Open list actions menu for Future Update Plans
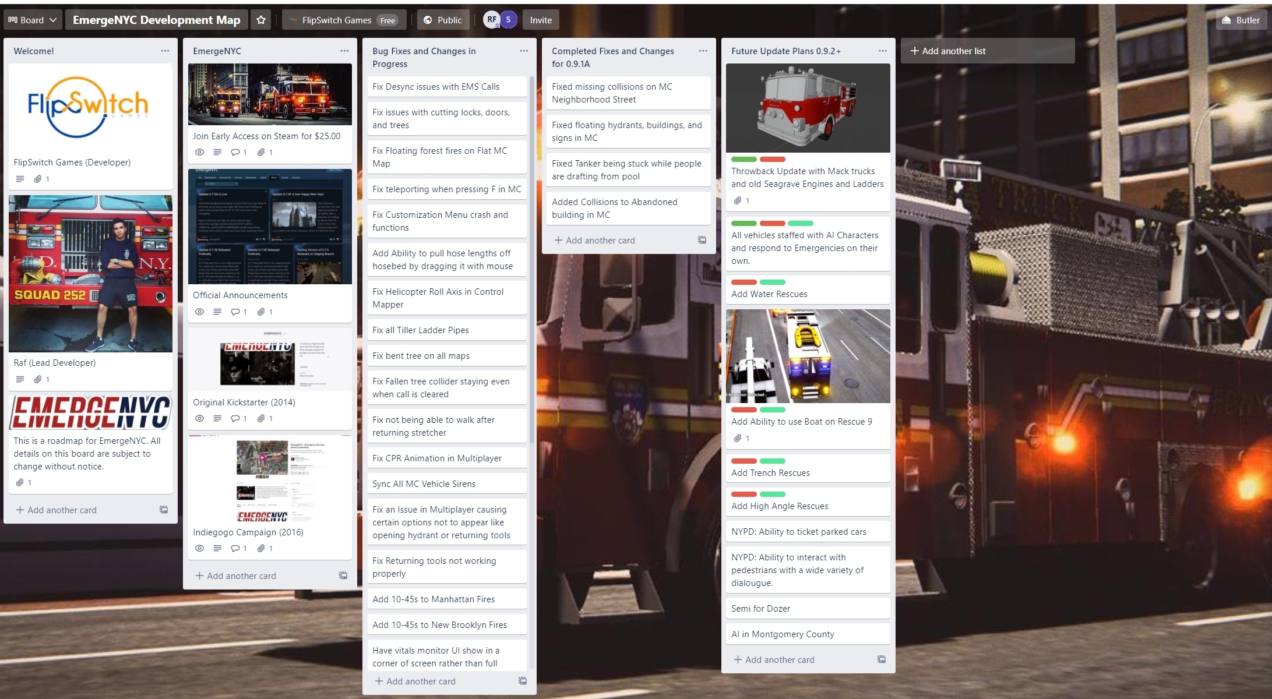The image size is (1272, 699). coord(883,51)
